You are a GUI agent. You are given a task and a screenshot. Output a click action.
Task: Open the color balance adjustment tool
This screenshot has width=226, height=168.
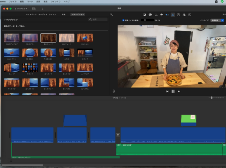[145, 14]
